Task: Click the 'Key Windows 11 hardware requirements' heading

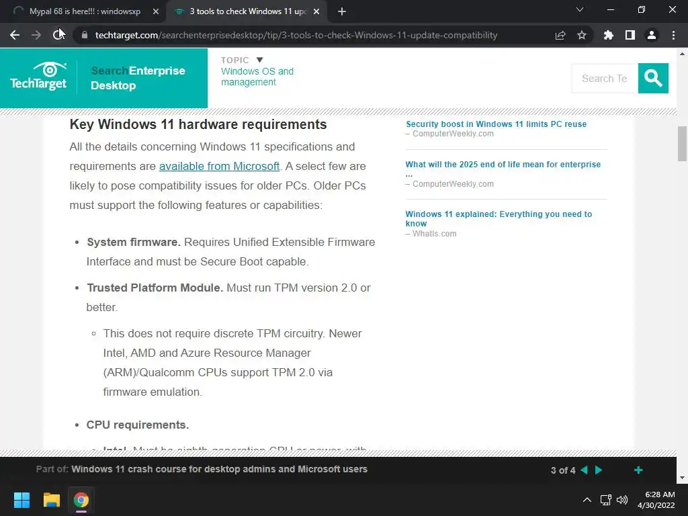Action: pyautogui.click(x=198, y=124)
